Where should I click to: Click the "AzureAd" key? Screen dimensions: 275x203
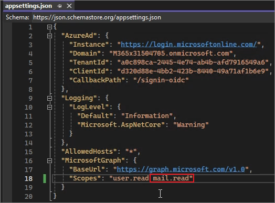(79, 36)
